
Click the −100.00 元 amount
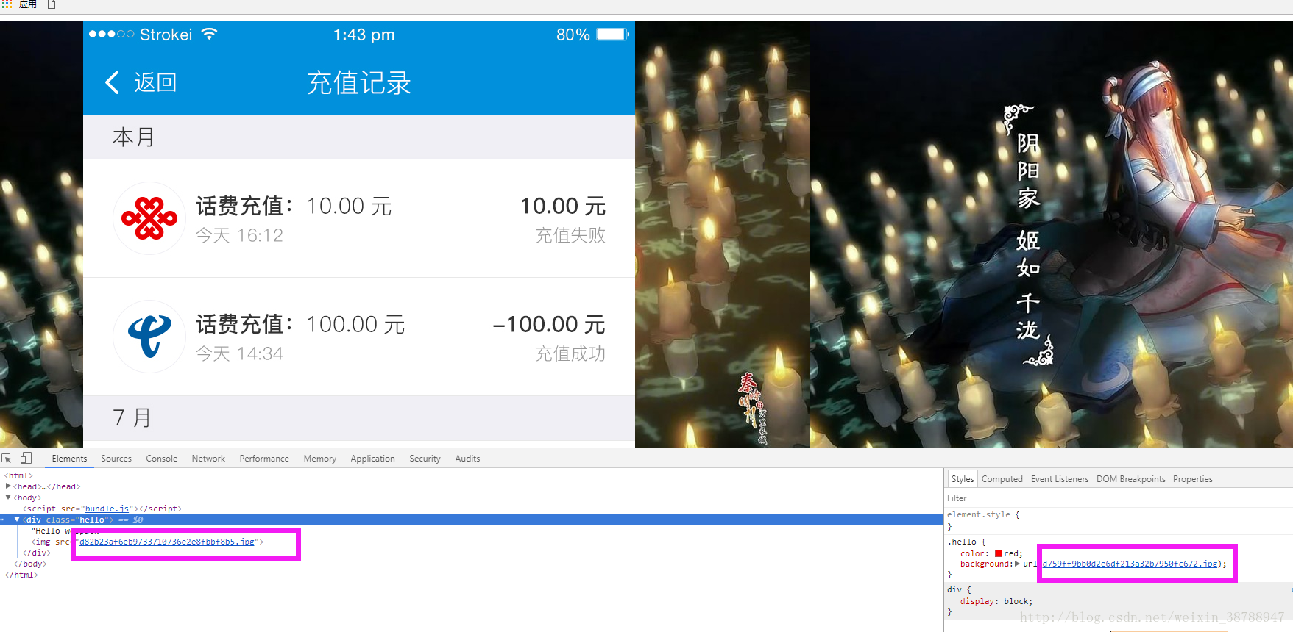point(549,324)
